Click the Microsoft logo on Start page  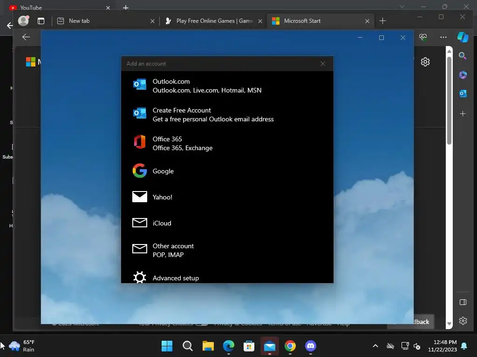tap(30, 62)
